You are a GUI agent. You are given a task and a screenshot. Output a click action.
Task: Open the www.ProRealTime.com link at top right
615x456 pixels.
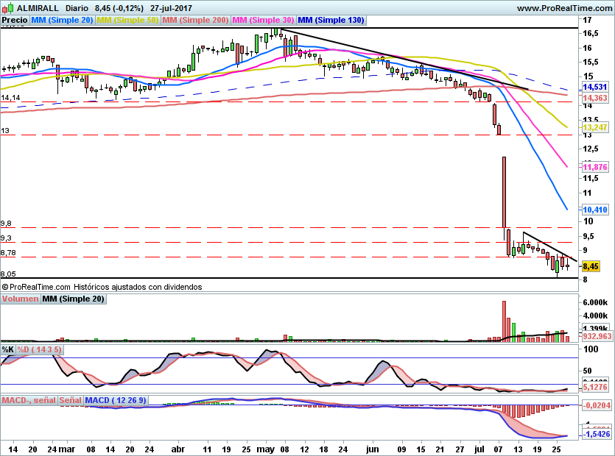[564, 8]
